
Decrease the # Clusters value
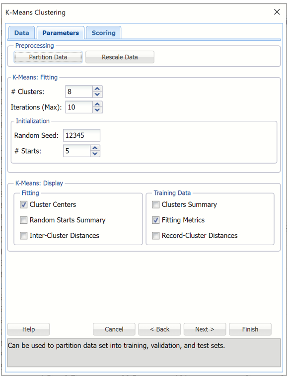click(x=97, y=94)
